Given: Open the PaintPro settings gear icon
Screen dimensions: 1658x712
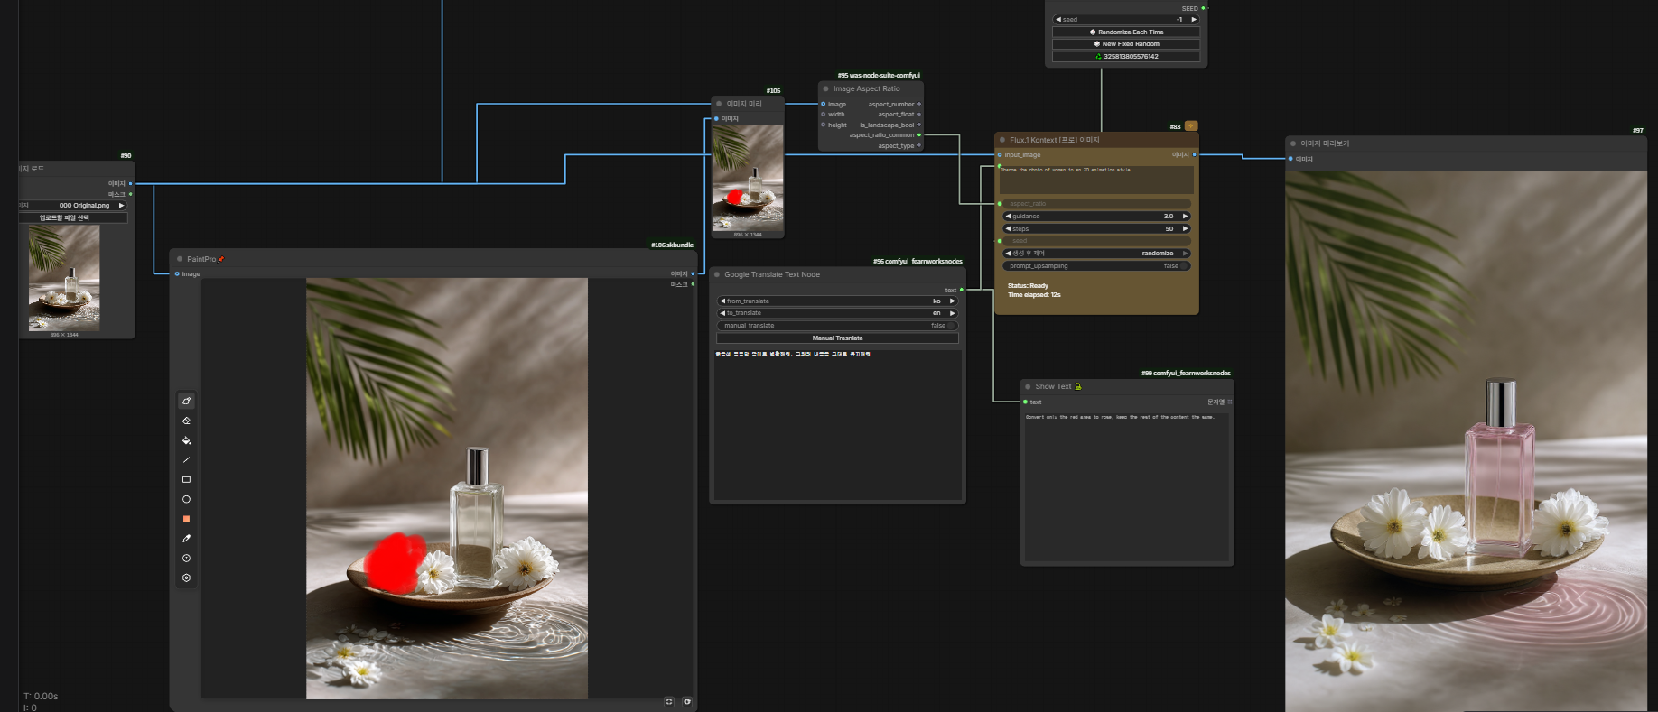Looking at the screenshot, I should [x=186, y=578].
